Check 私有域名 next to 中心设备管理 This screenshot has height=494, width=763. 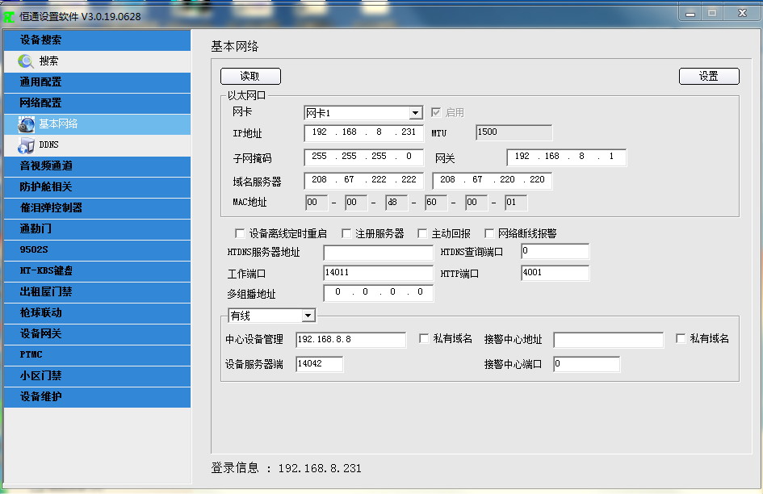pos(424,338)
